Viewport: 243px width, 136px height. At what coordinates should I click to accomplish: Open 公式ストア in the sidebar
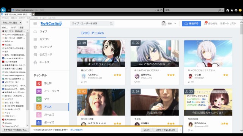coord(46,54)
